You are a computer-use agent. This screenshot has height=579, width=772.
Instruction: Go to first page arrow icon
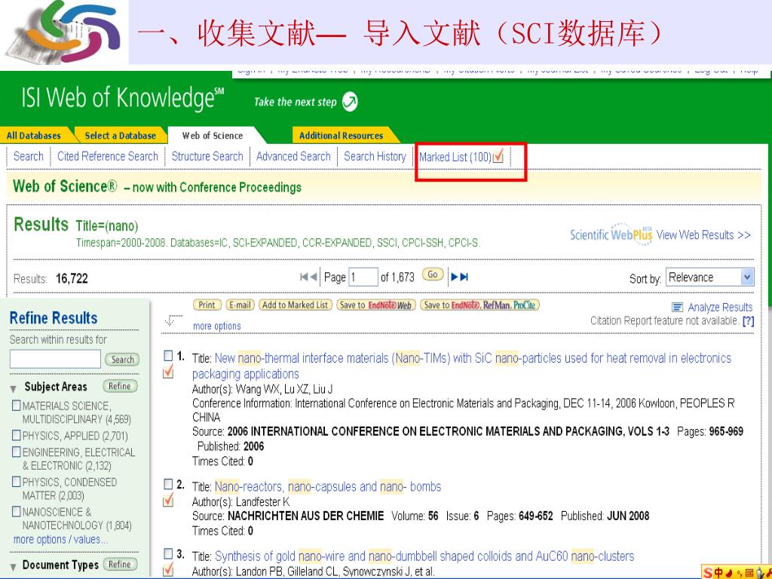click(x=304, y=277)
